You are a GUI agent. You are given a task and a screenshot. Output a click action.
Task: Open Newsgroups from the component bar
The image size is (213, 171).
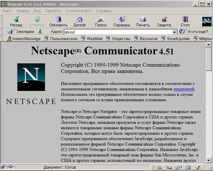coord(179,167)
